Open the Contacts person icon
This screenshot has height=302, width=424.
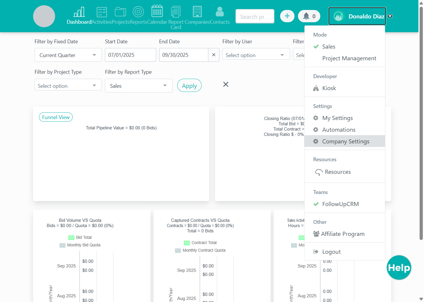tap(220, 12)
